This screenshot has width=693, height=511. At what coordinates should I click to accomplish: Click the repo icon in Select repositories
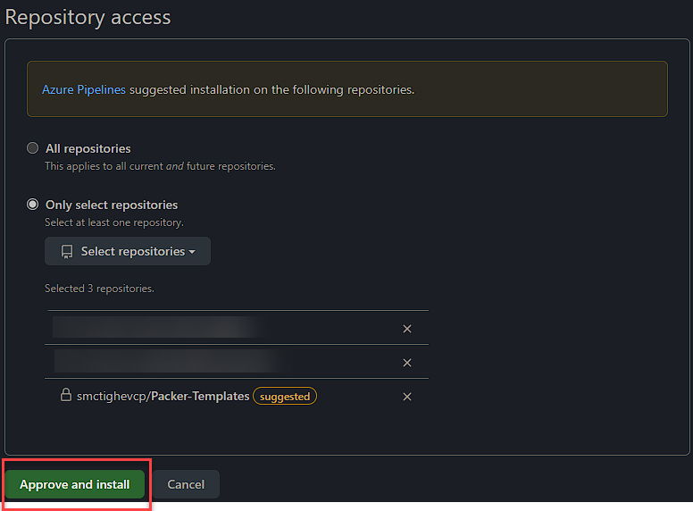(x=67, y=252)
